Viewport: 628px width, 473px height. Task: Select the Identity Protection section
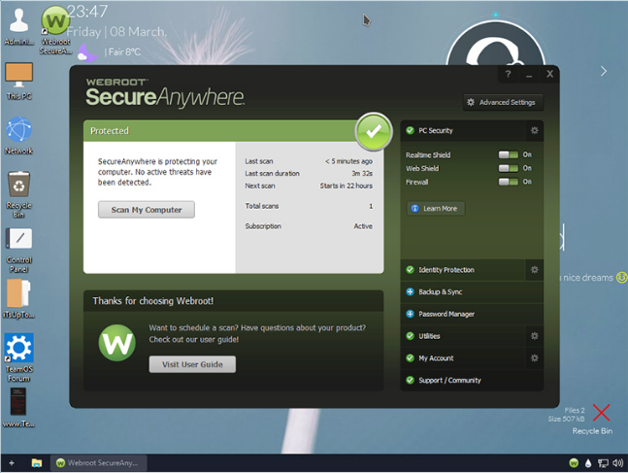point(463,270)
